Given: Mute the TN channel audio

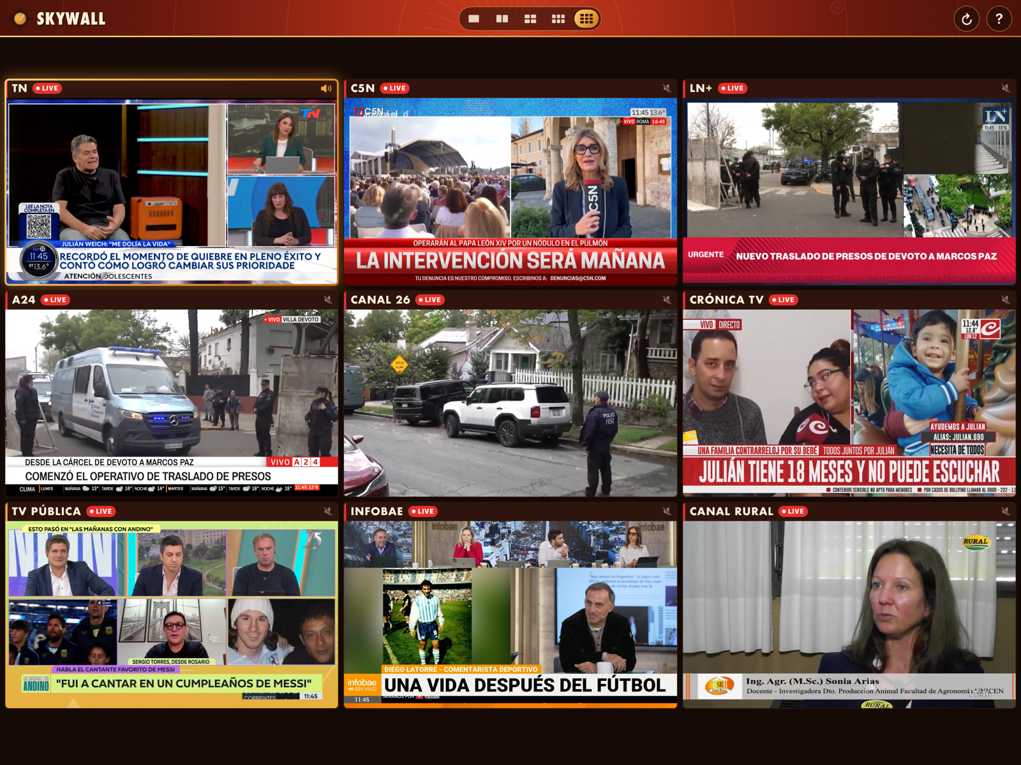Looking at the screenshot, I should click(326, 89).
